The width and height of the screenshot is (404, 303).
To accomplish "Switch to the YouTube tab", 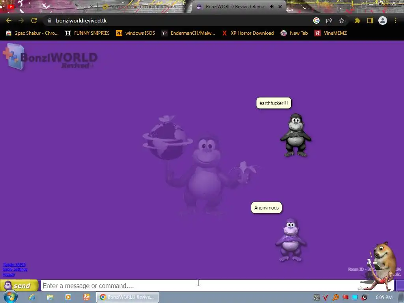I will [49, 7].
